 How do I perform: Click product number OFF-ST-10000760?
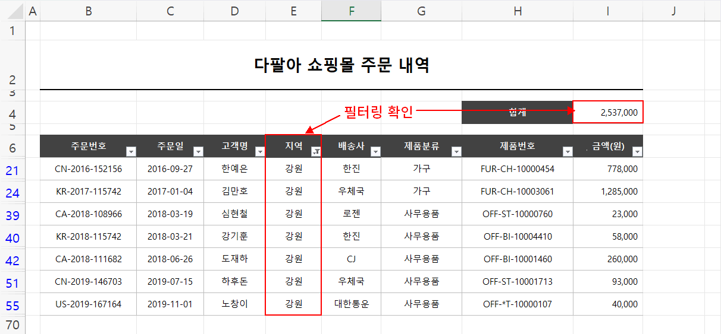[x=518, y=214]
